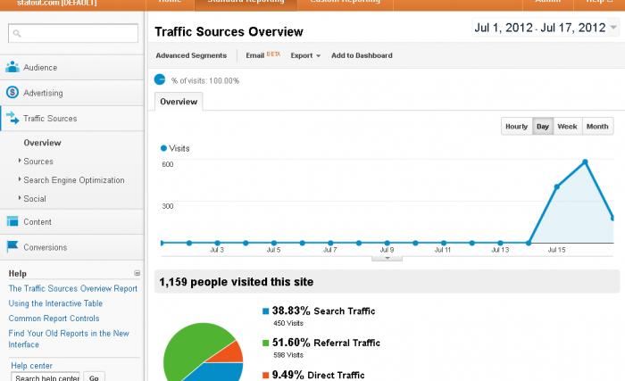Screen dimensions: 625x381
Task: Click the date range Jul 1, 2012 - Jul 17, 2012
Action: [x=539, y=28]
